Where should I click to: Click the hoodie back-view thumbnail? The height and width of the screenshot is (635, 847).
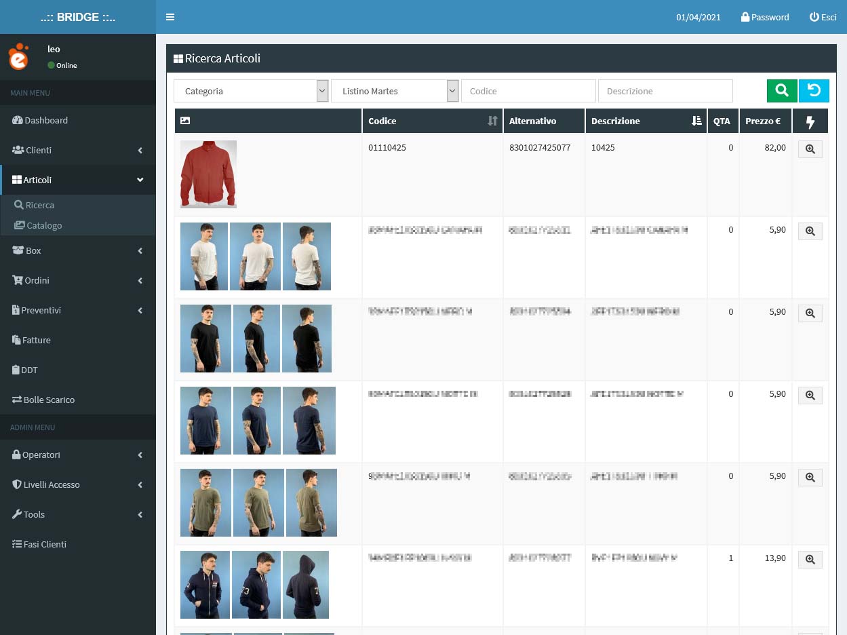click(x=306, y=585)
